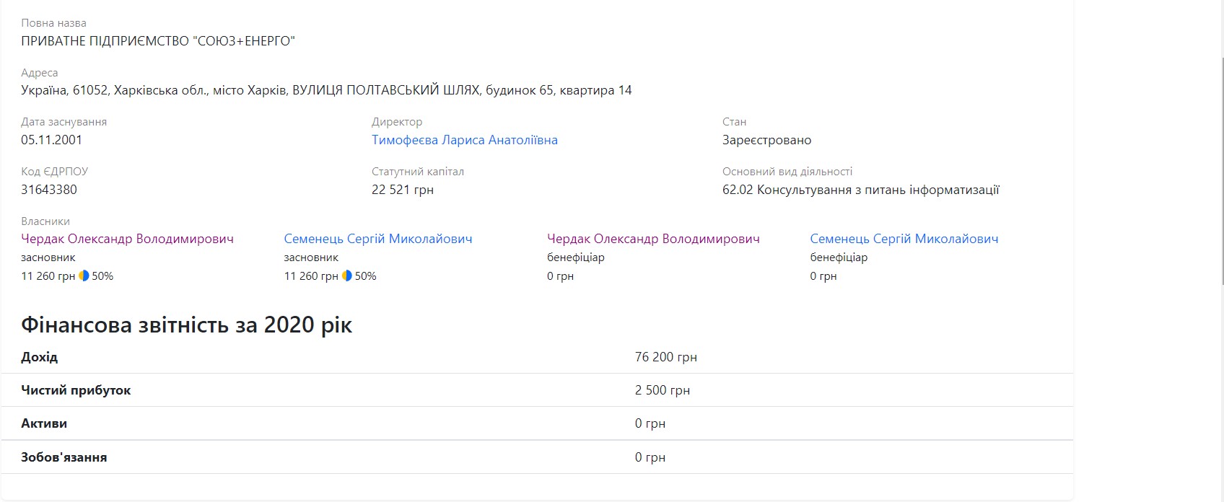Open founder Семенець Сергій Миколайович link
The height and width of the screenshot is (502, 1224).
click(x=377, y=239)
